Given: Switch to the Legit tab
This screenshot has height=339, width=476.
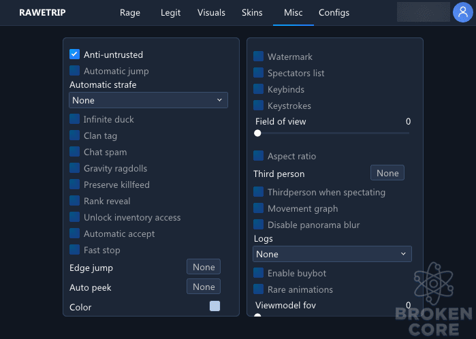Looking at the screenshot, I should click(171, 12).
